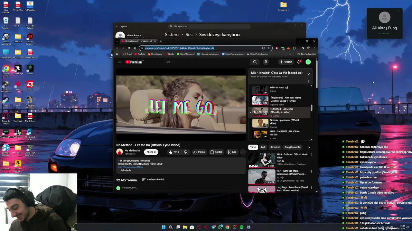
Task: Click the Mix playlist scrollbar
Action: point(311,107)
